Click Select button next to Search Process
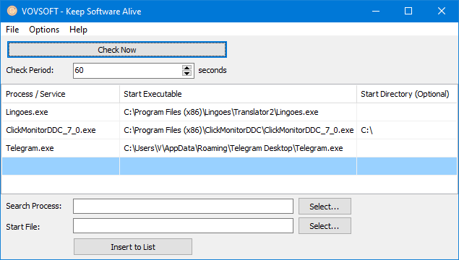The image size is (459, 260). pos(325,207)
